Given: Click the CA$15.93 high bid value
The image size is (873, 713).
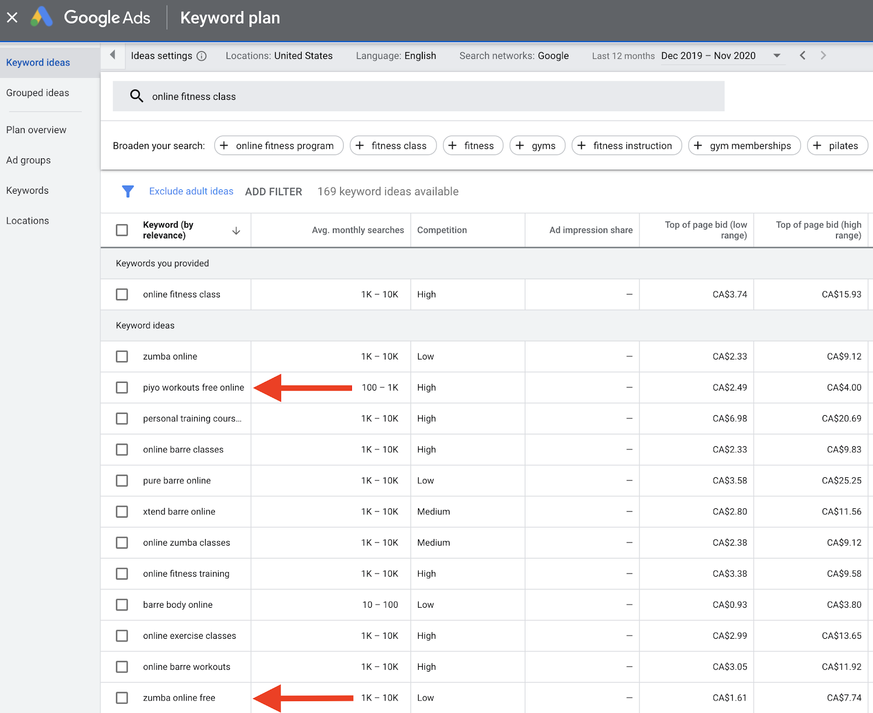Looking at the screenshot, I should coord(841,295).
